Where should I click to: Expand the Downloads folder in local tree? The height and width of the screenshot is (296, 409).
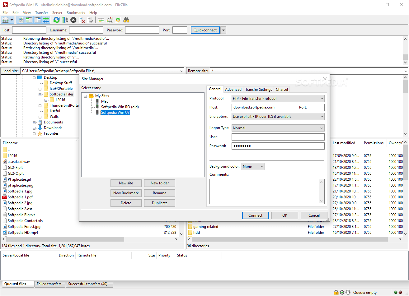[x=34, y=128]
